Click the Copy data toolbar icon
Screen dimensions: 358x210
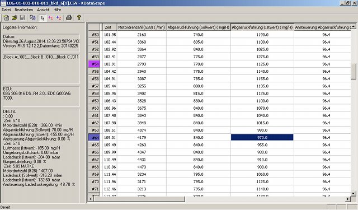[32, 17]
